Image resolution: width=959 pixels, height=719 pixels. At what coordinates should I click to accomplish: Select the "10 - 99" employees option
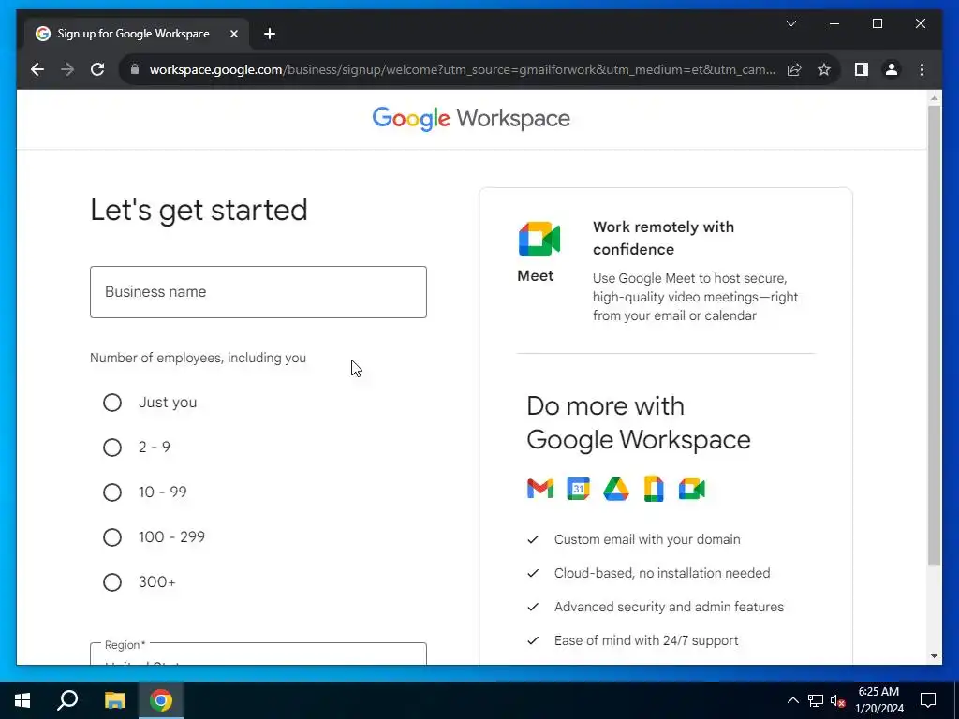tap(112, 492)
